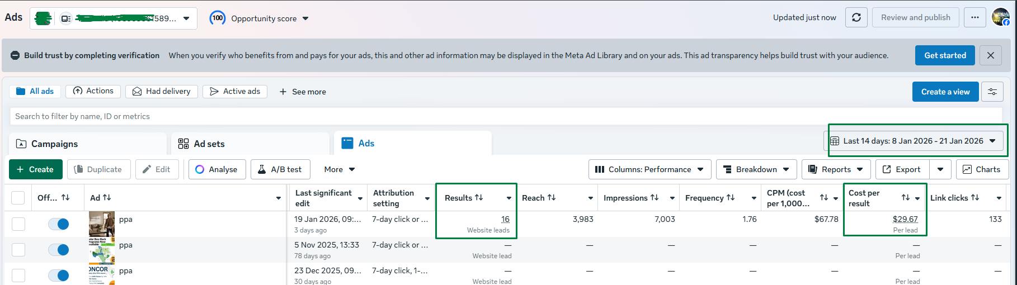Screen dimensions: 1017x285
Task: Open the More actions dropdown
Action: click(x=340, y=169)
